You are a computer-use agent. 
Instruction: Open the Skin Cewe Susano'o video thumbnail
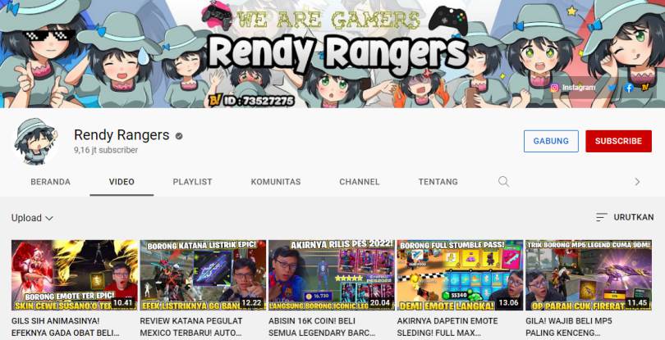(x=75, y=275)
